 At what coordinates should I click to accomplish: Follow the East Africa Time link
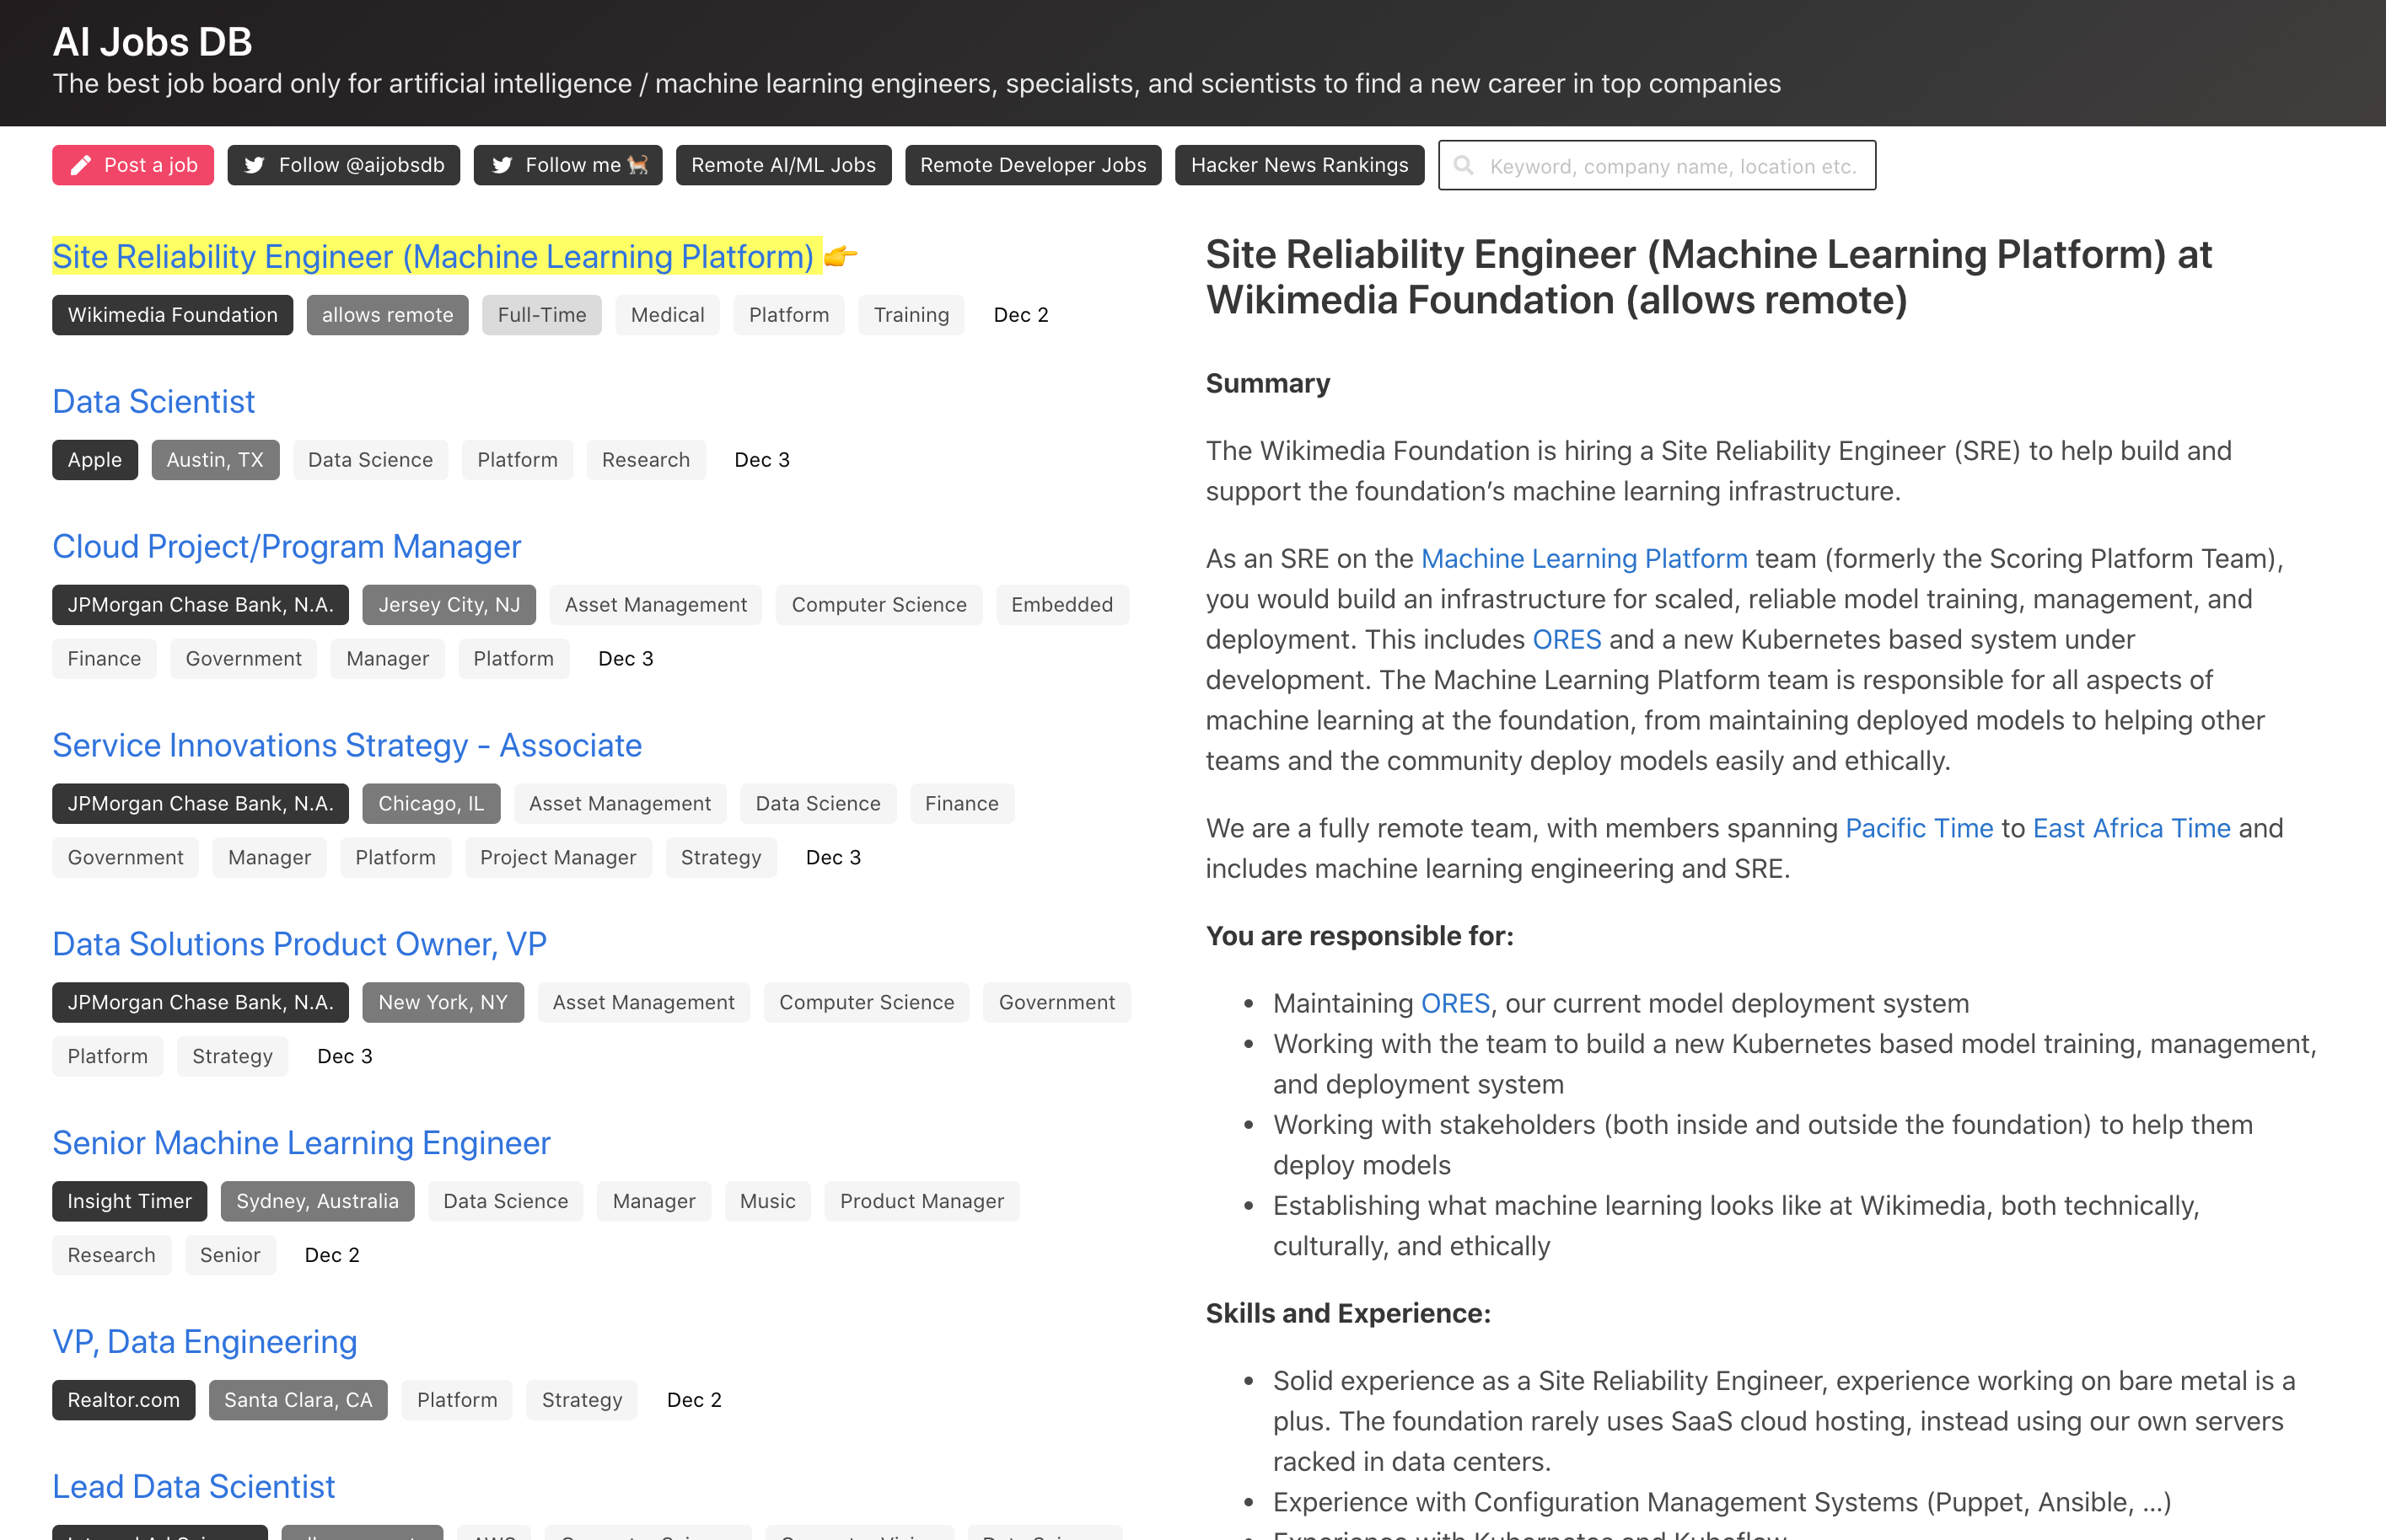point(2131,828)
